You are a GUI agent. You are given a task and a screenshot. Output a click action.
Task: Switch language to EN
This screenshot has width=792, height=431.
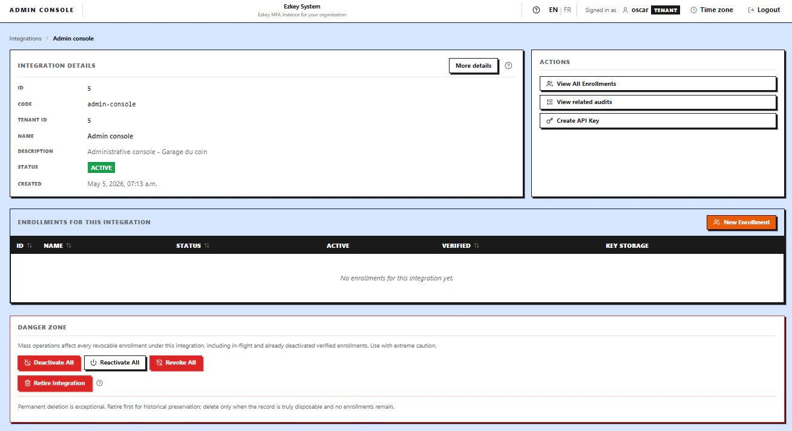(x=554, y=10)
